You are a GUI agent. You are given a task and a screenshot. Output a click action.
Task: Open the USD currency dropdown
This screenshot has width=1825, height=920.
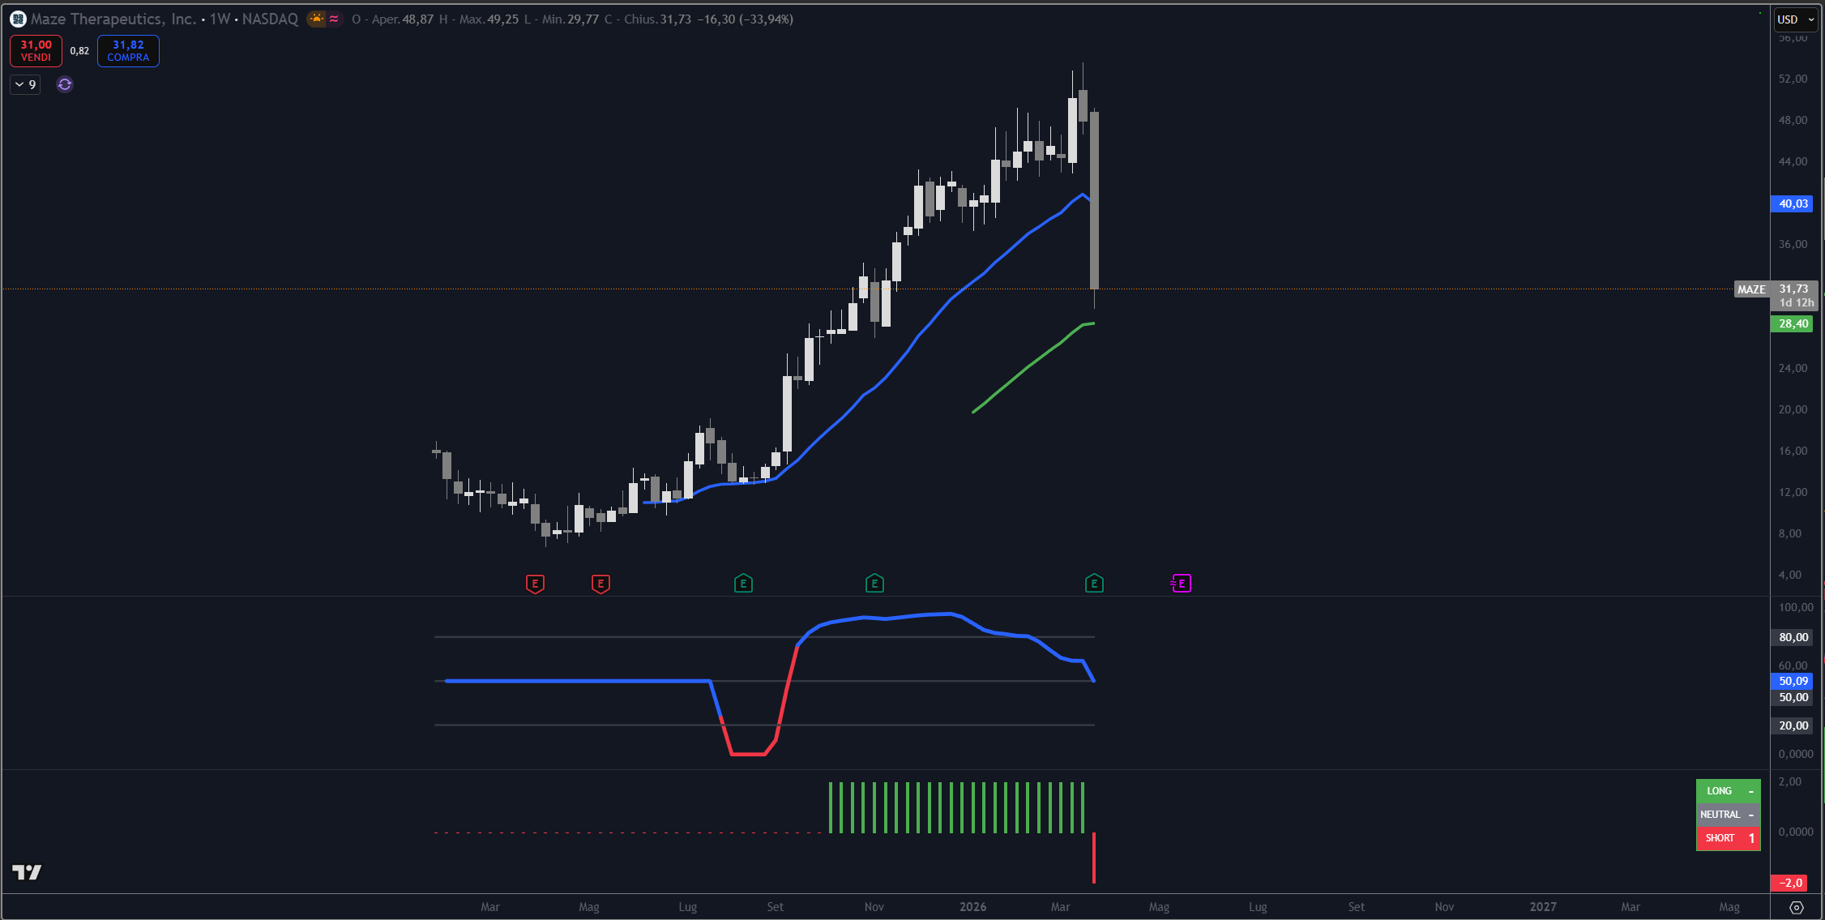tap(1796, 19)
